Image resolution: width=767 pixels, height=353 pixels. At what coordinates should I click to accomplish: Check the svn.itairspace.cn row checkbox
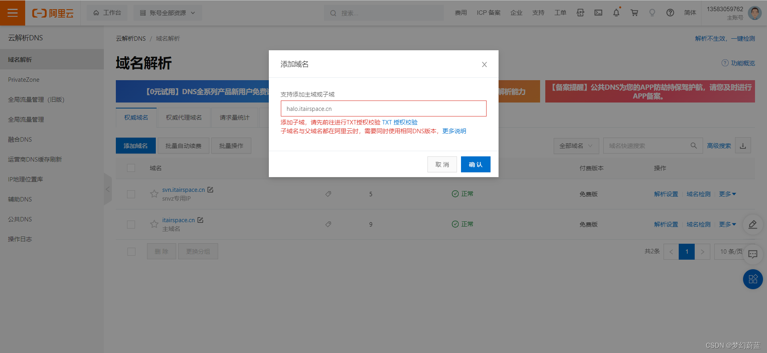(131, 194)
